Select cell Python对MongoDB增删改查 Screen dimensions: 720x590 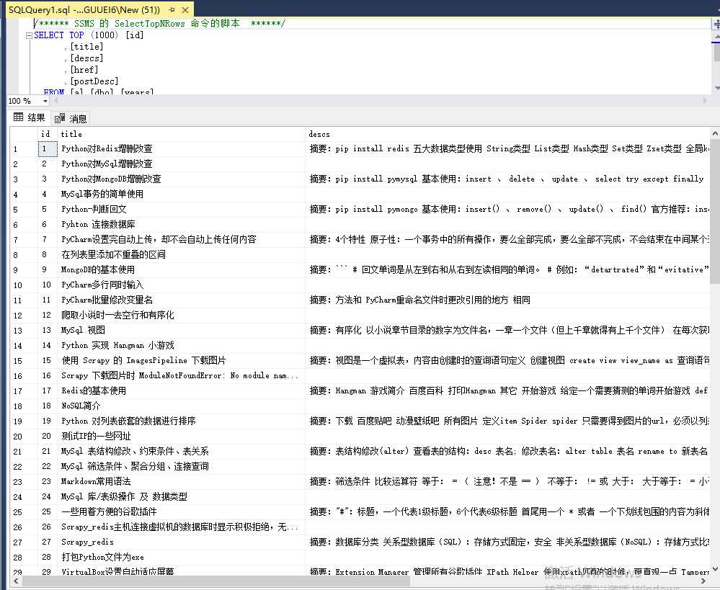pos(181,179)
